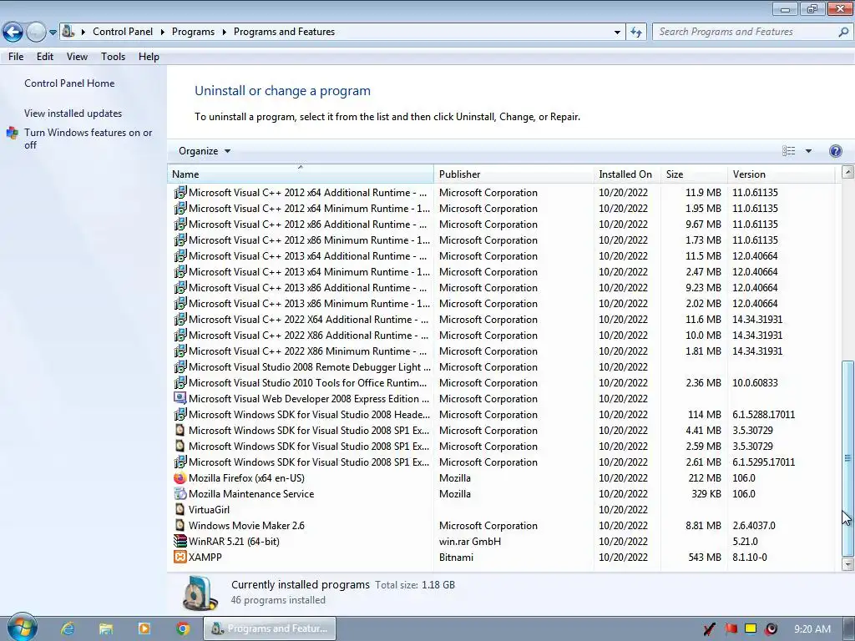Screen dimensions: 855x641
Task: Click the Forward navigation arrow button
Action: [36, 33]
